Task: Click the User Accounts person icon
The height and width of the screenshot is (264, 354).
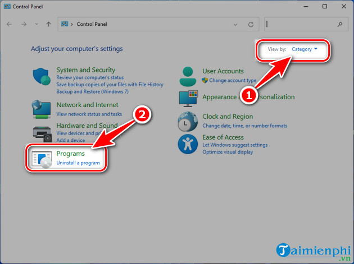Action: coord(188,76)
